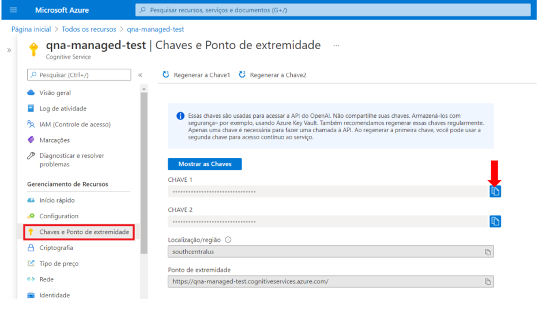Image resolution: width=542 pixels, height=313 pixels.
Task: Open qna-managed-test breadcrumb link
Action: point(155,29)
